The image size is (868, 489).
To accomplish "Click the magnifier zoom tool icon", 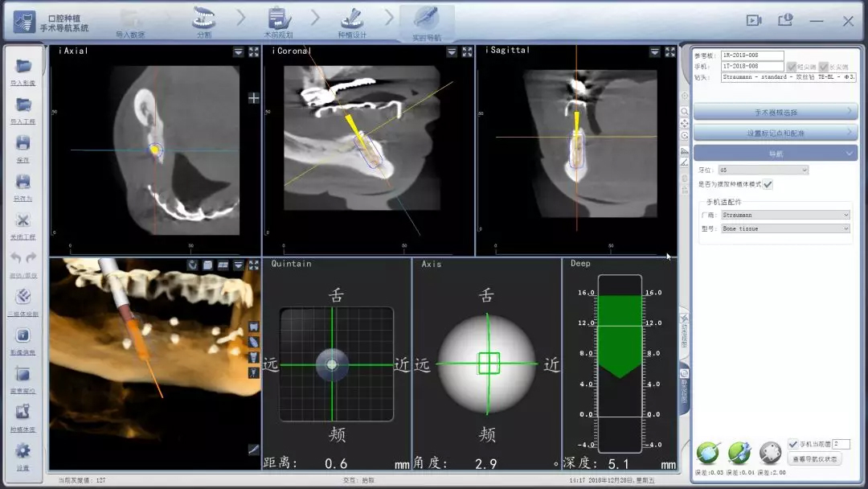I will point(685,111).
